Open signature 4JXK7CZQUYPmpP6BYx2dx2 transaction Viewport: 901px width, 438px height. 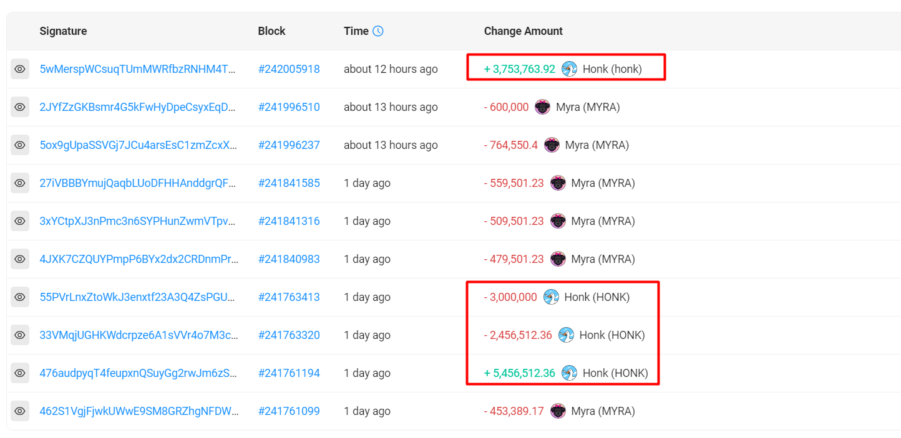(x=138, y=259)
